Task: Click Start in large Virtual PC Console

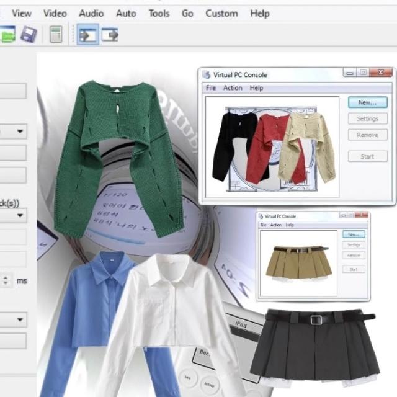Action: (368, 156)
